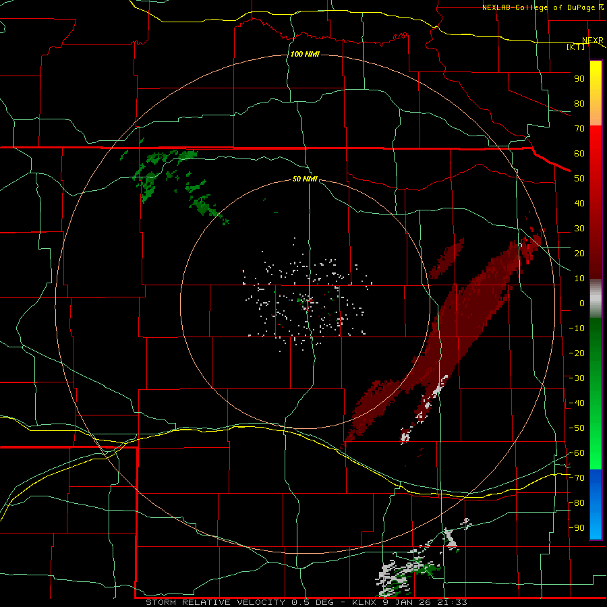Image resolution: width=607 pixels, height=607 pixels.
Task: Click the 30 value on velocity scale
Action: 579,229
